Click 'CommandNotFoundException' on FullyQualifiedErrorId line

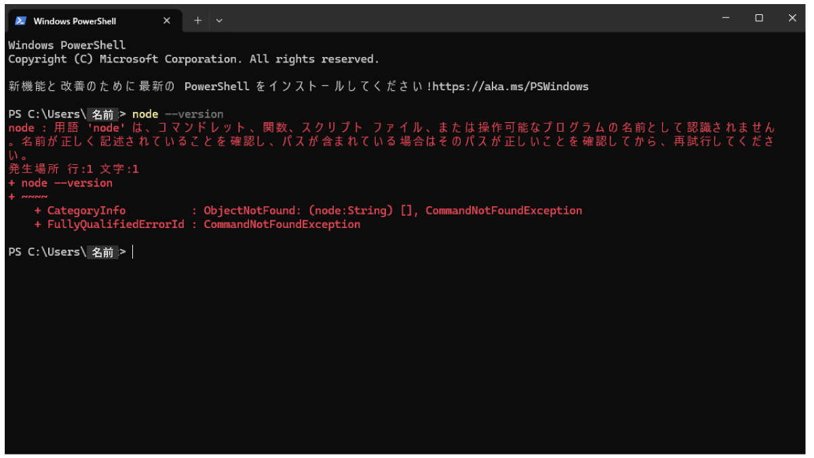pyautogui.click(x=282, y=224)
